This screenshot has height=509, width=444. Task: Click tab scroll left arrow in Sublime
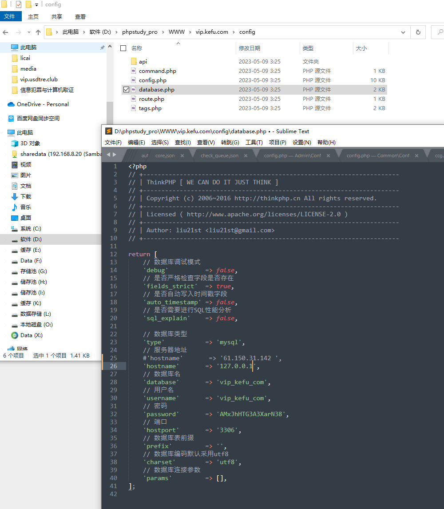[x=108, y=155]
